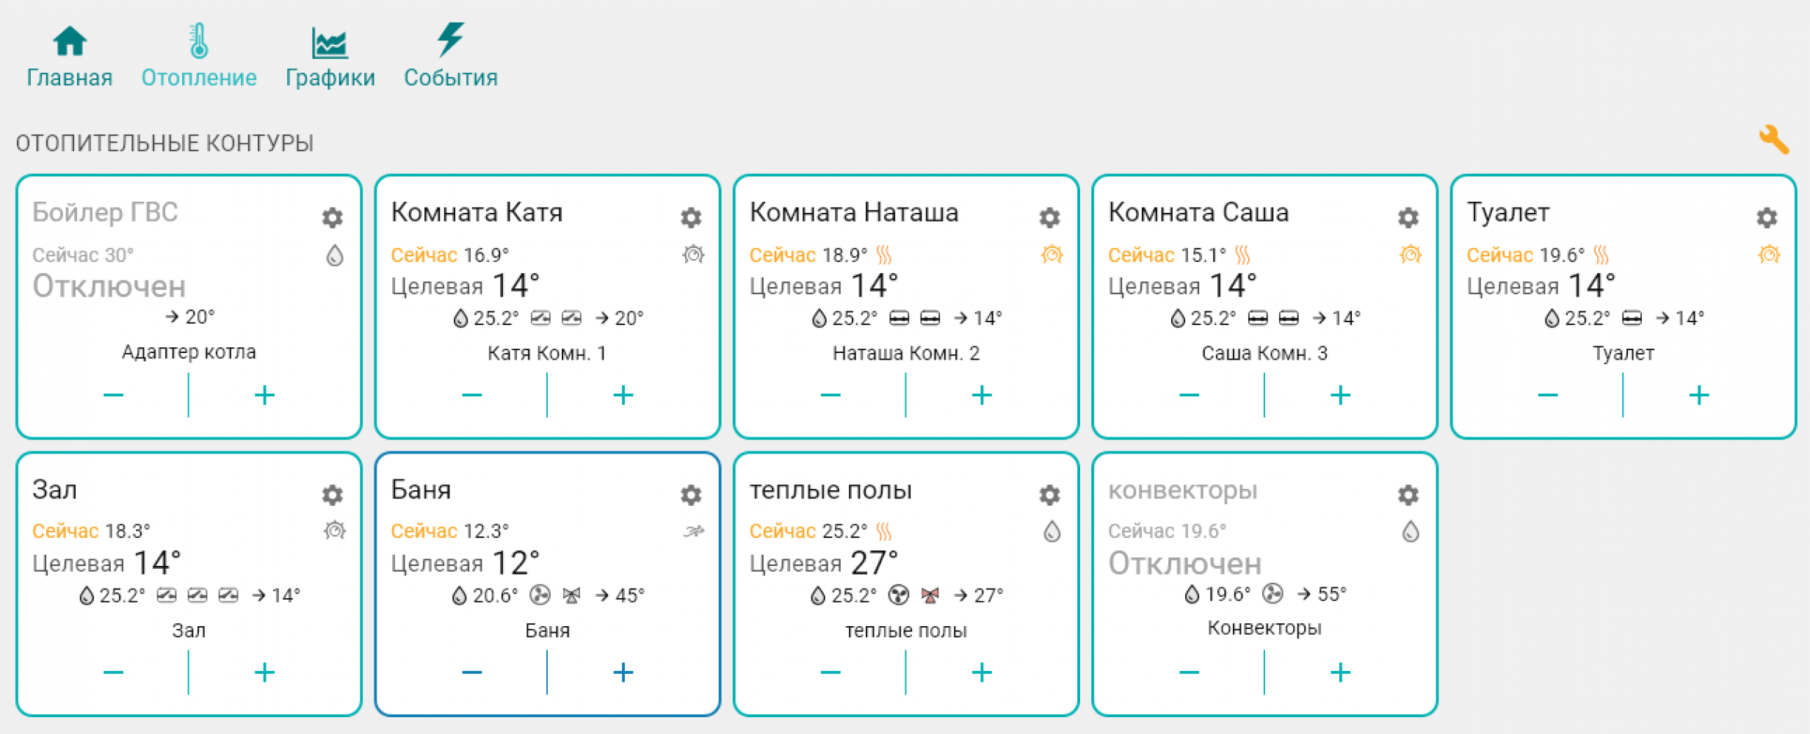Screen dimensions: 1810x734
Task: Click the gear icon on теплые полы card
Action: point(1049,495)
